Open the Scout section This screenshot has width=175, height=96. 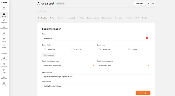pos(4,71)
